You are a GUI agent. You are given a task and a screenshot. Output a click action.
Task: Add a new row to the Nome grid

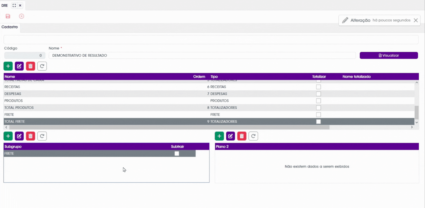[8, 66]
